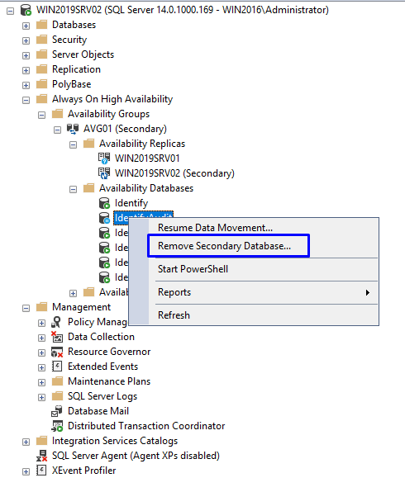405x492 pixels.
Task: Click the Server Objects folder icon
Action: (41, 54)
